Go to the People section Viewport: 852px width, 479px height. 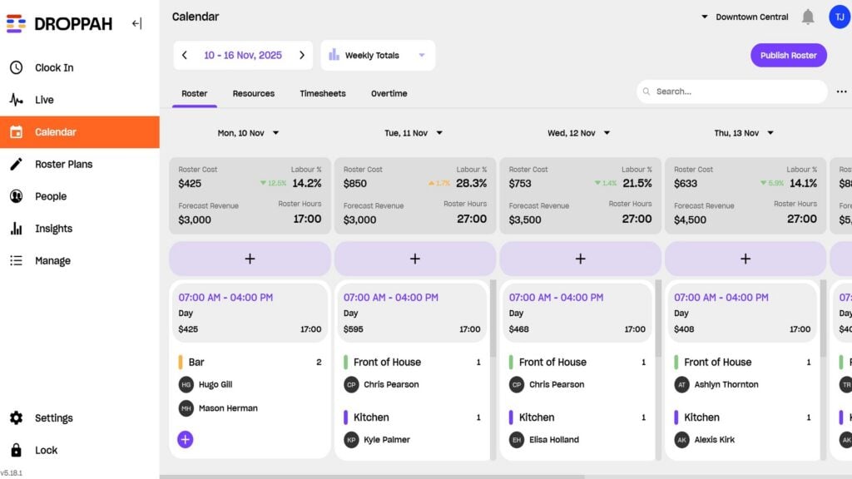pos(50,196)
